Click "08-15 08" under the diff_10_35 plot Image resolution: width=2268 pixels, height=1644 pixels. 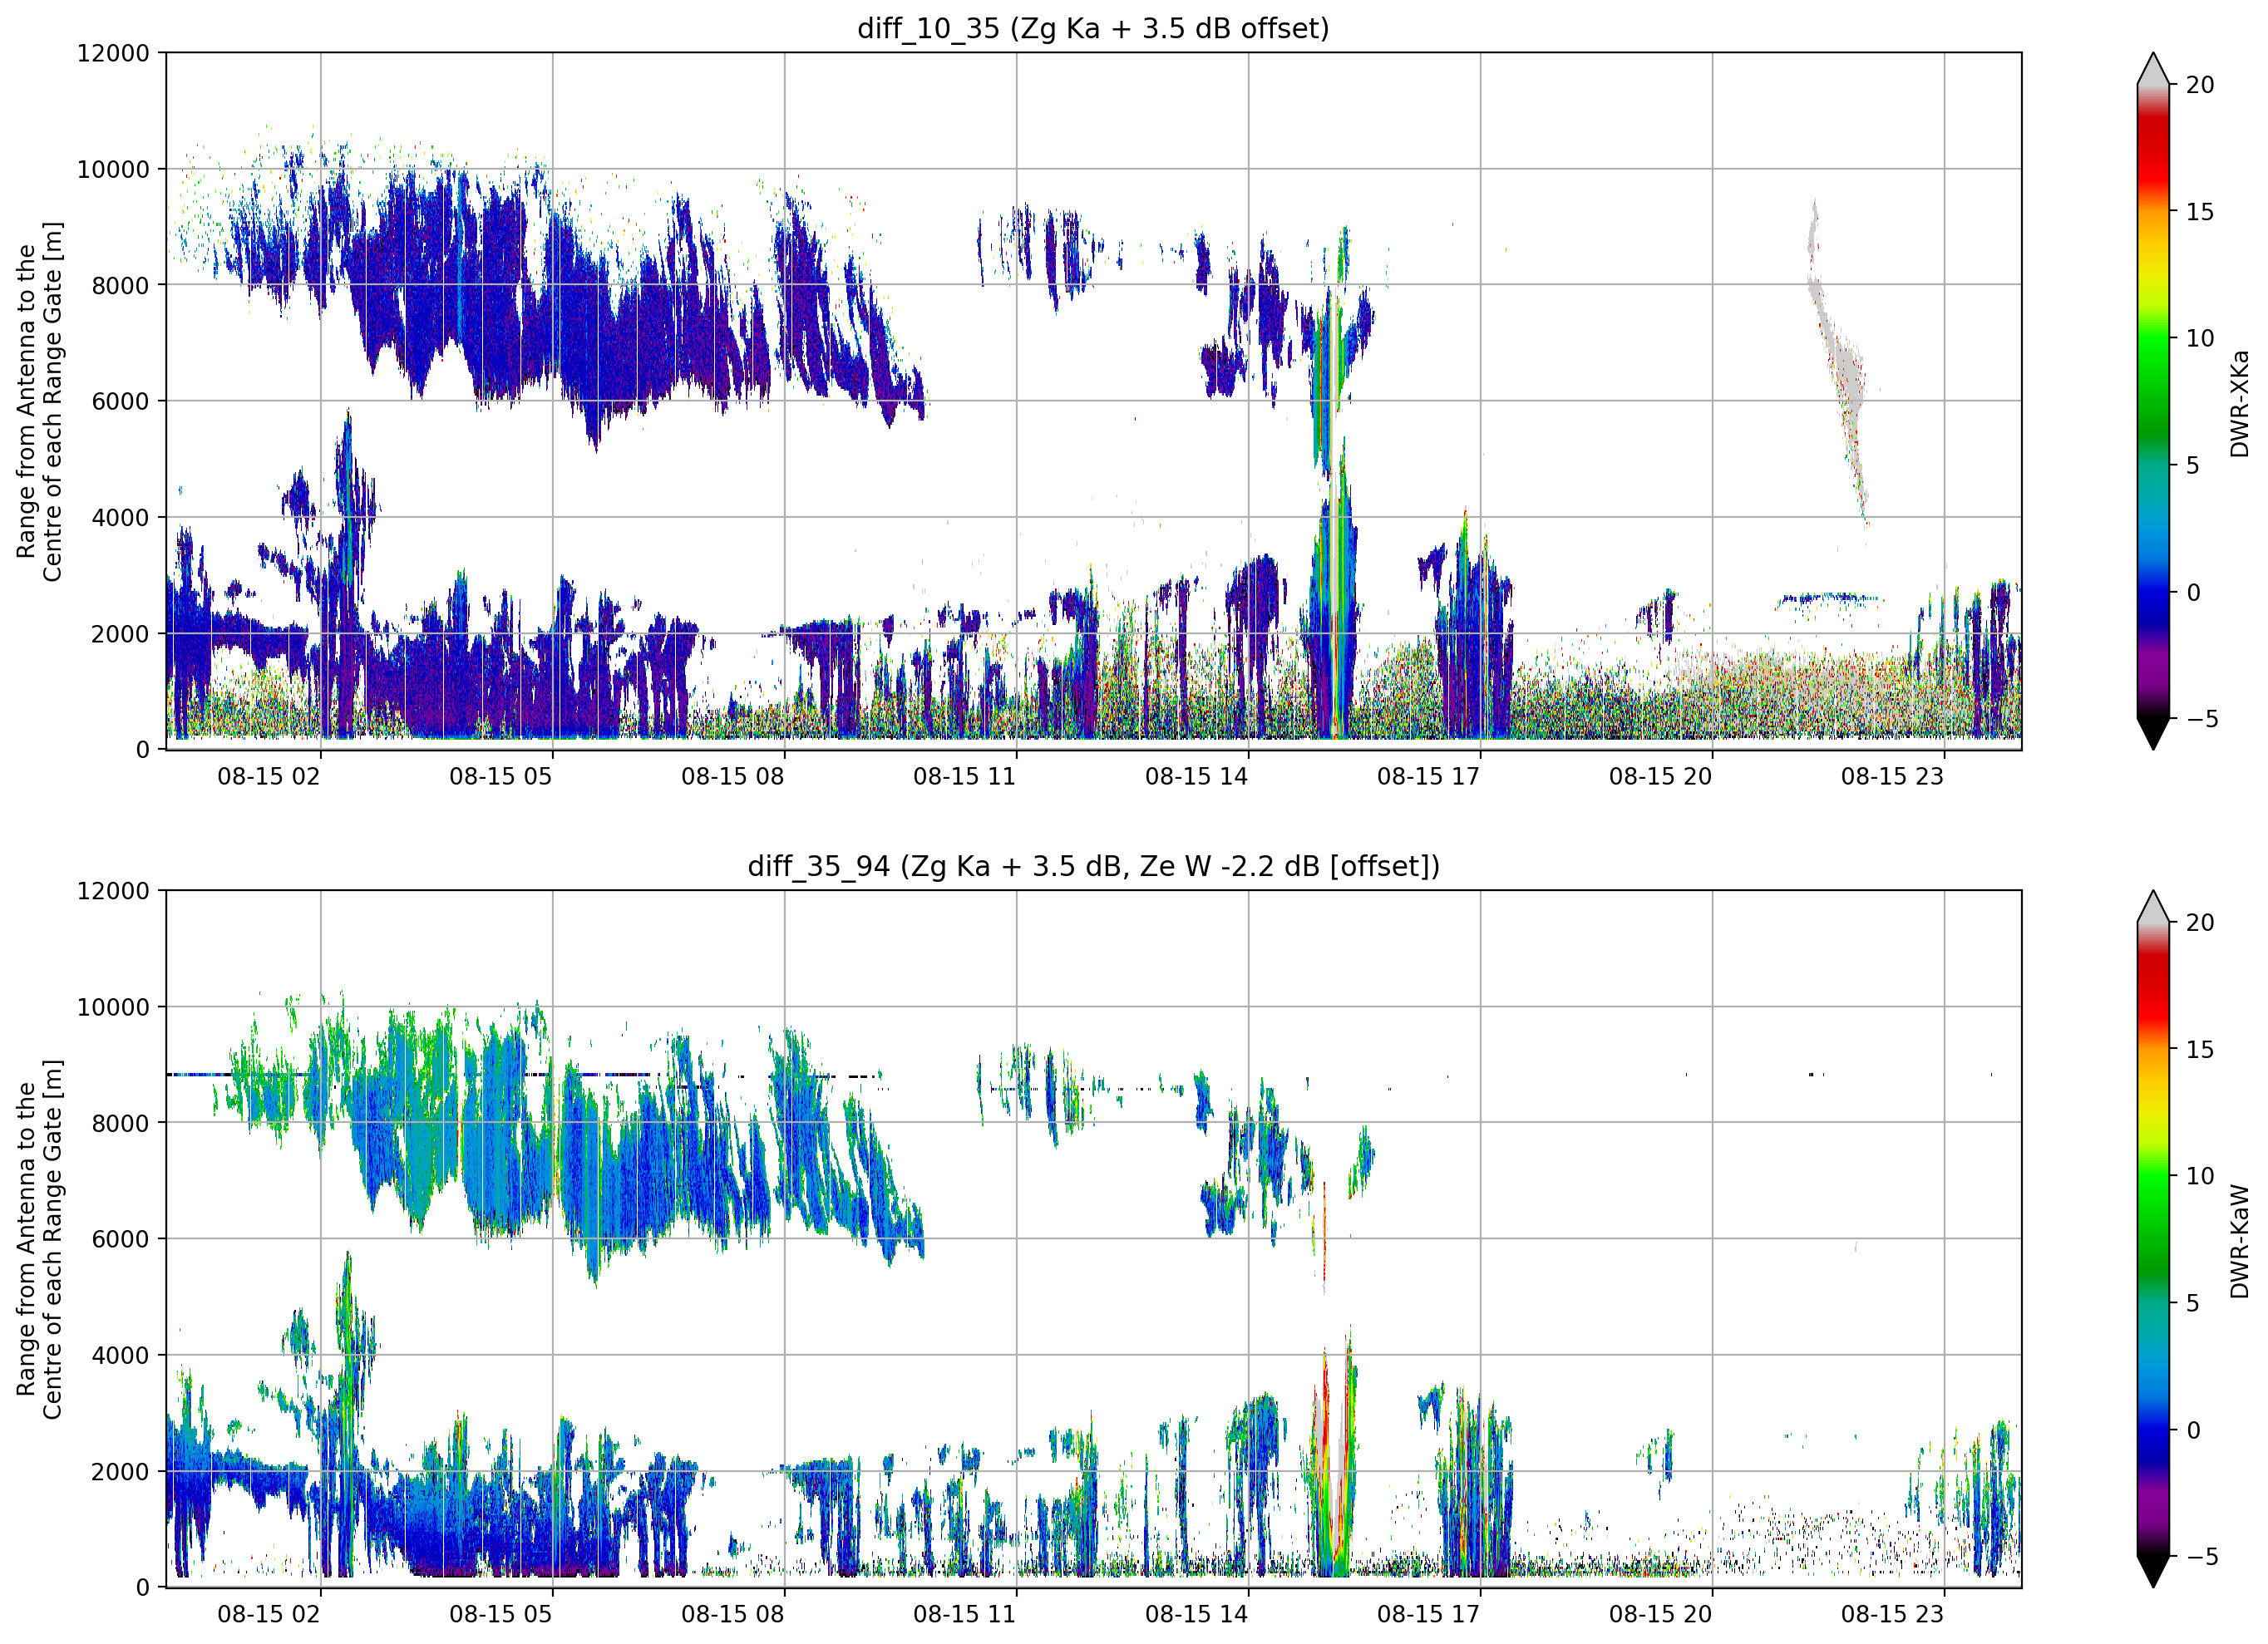click(733, 777)
